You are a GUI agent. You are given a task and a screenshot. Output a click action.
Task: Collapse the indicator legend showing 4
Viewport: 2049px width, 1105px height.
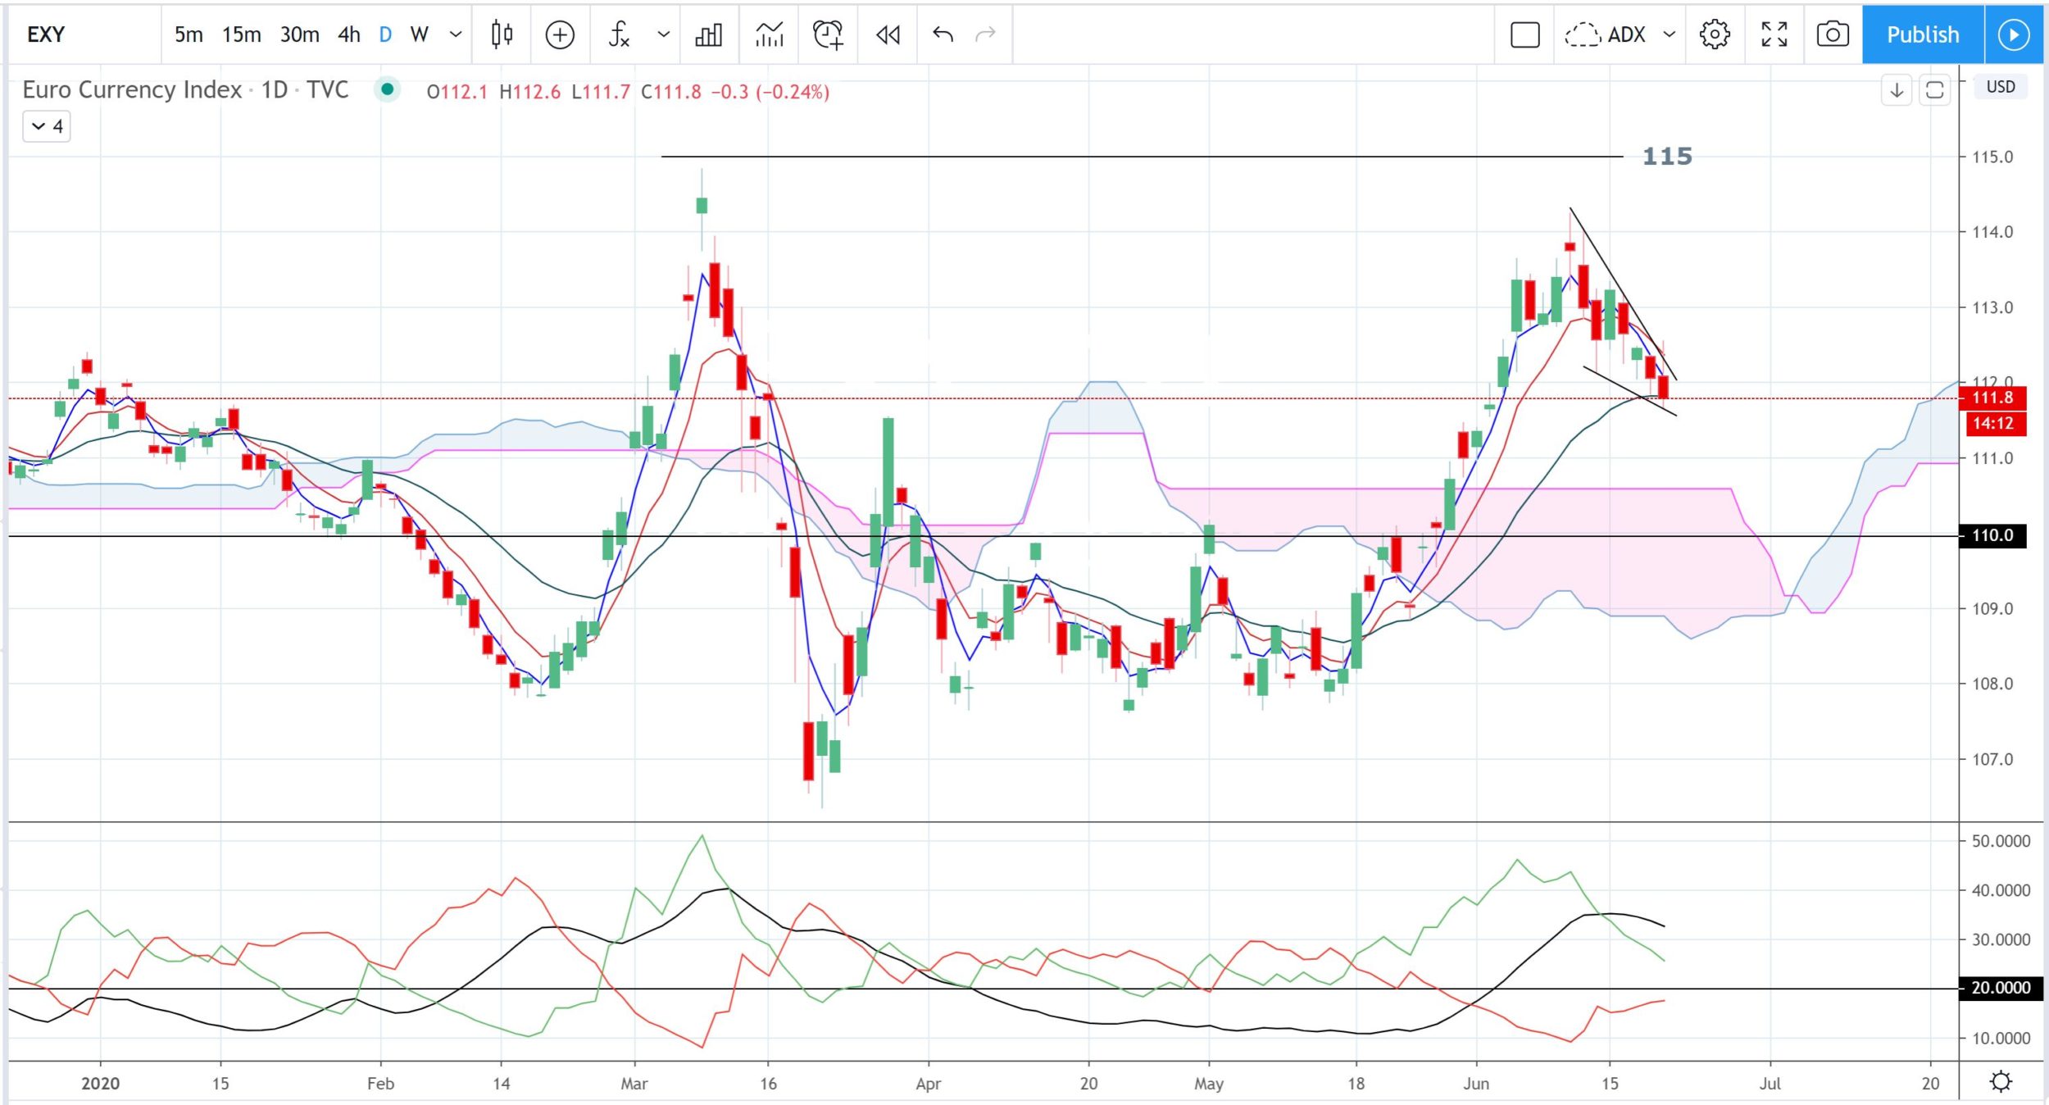(46, 126)
